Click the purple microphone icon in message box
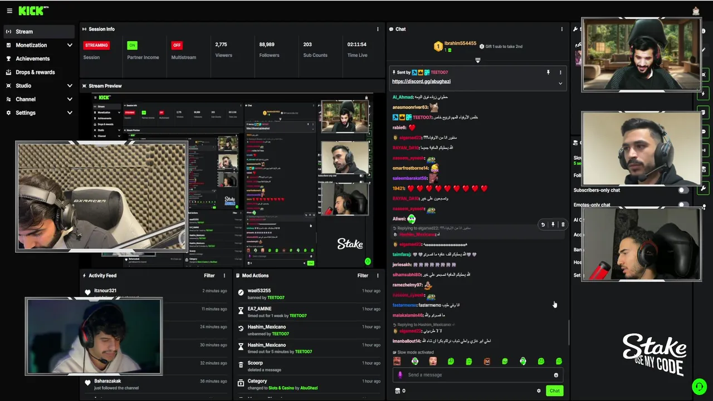Image resolution: width=713 pixels, height=401 pixels. tap(399, 375)
